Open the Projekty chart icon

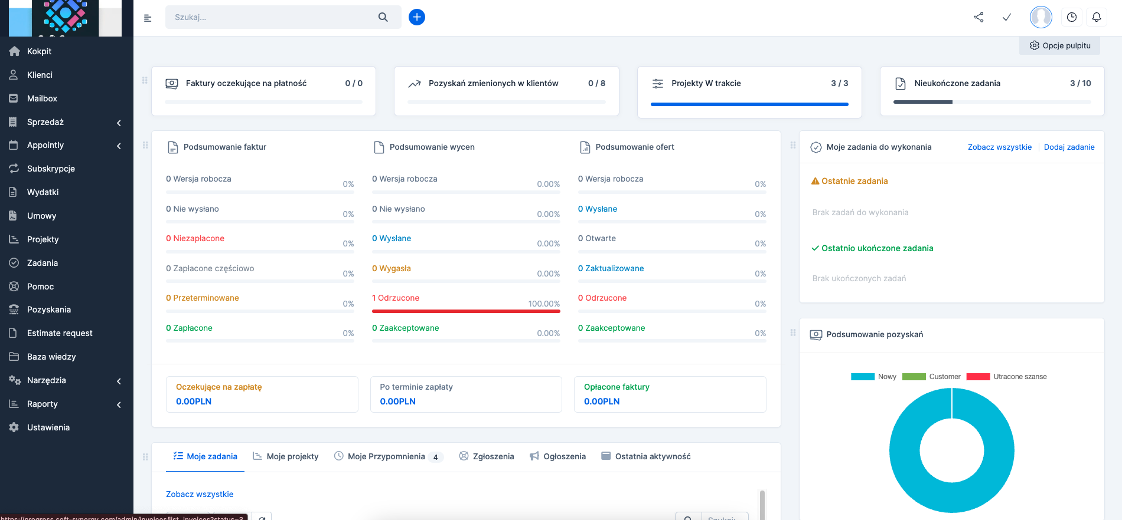[14, 239]
